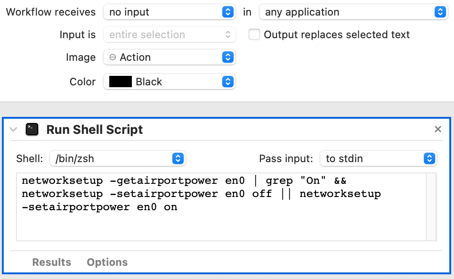Click the Run Shell Script title
This screenshot has width=454, height=279.
pyautogui.click(x=95, y=130)
